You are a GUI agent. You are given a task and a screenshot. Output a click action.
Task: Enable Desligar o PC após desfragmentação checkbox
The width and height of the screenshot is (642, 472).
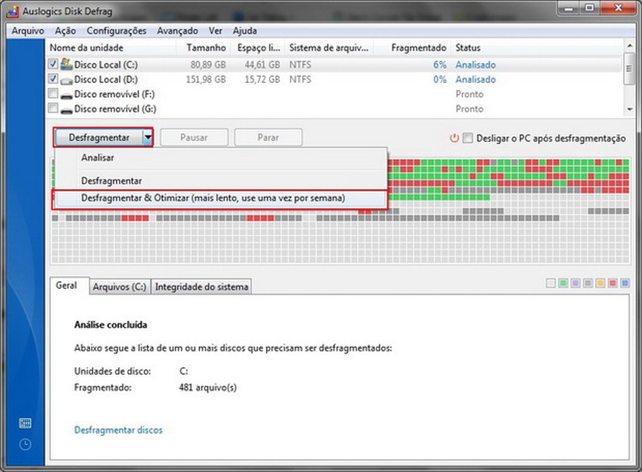pyautogui.click(x=468, y=138)
